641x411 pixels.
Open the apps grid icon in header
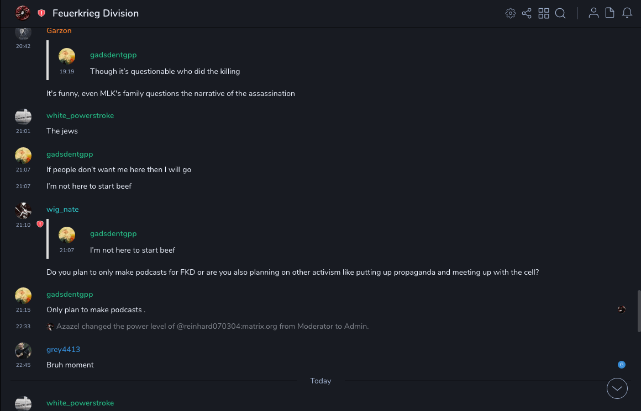pos(544,13)
